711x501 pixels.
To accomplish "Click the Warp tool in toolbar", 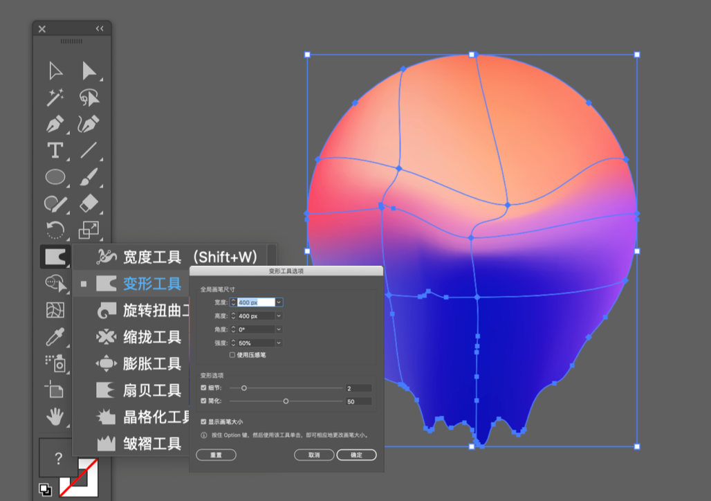I will [x=55, y=257].
